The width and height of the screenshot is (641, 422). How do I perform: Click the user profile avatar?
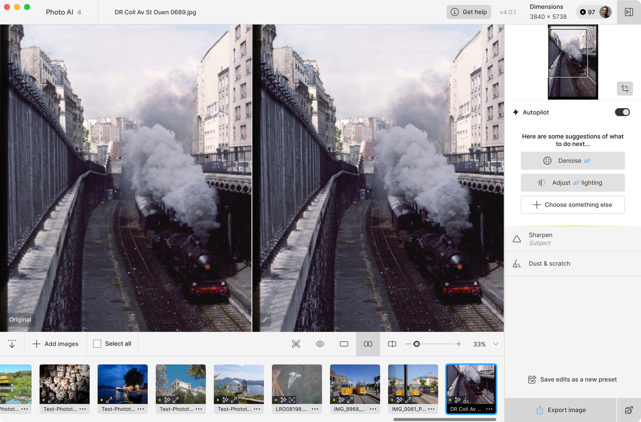coord(605,12)
